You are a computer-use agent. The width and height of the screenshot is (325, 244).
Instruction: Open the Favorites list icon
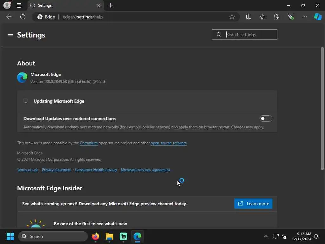[262, 17]
